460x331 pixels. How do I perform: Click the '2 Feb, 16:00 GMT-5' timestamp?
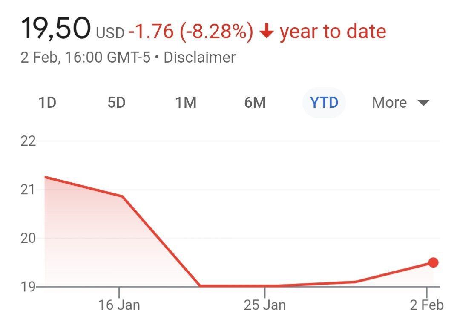tap(86, 58)
